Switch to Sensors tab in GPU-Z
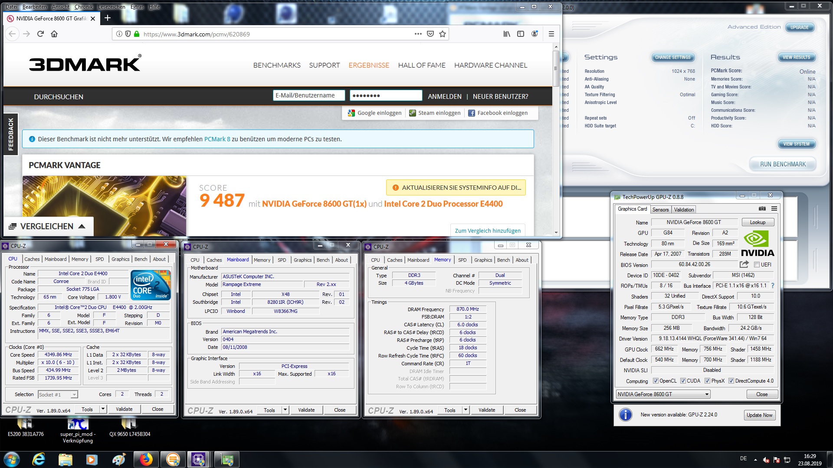The width and height of the screenshot is (833, 468). [660, 210]
